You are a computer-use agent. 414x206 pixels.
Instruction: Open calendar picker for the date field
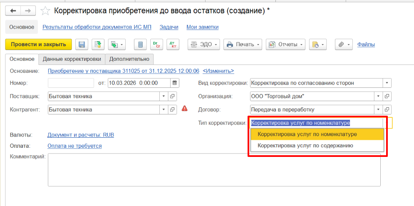175,83
